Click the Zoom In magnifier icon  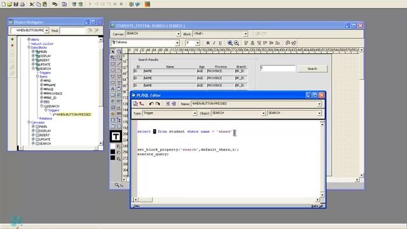pyautogui.click(x=230, y=43)
